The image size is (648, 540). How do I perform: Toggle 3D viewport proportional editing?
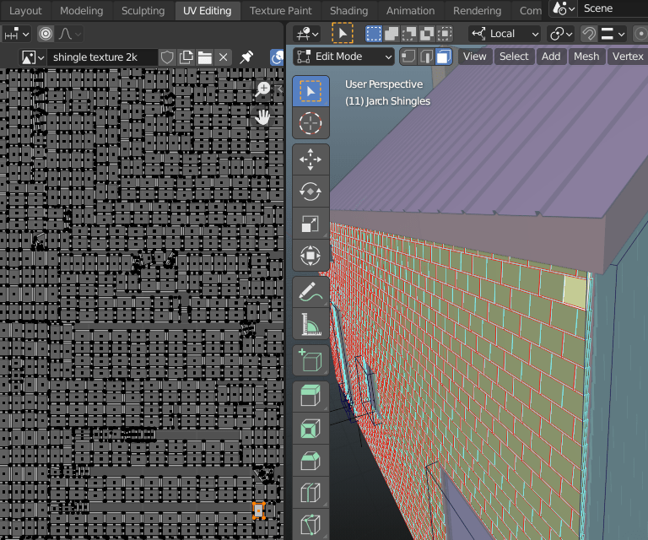click(x=640, y=34)
